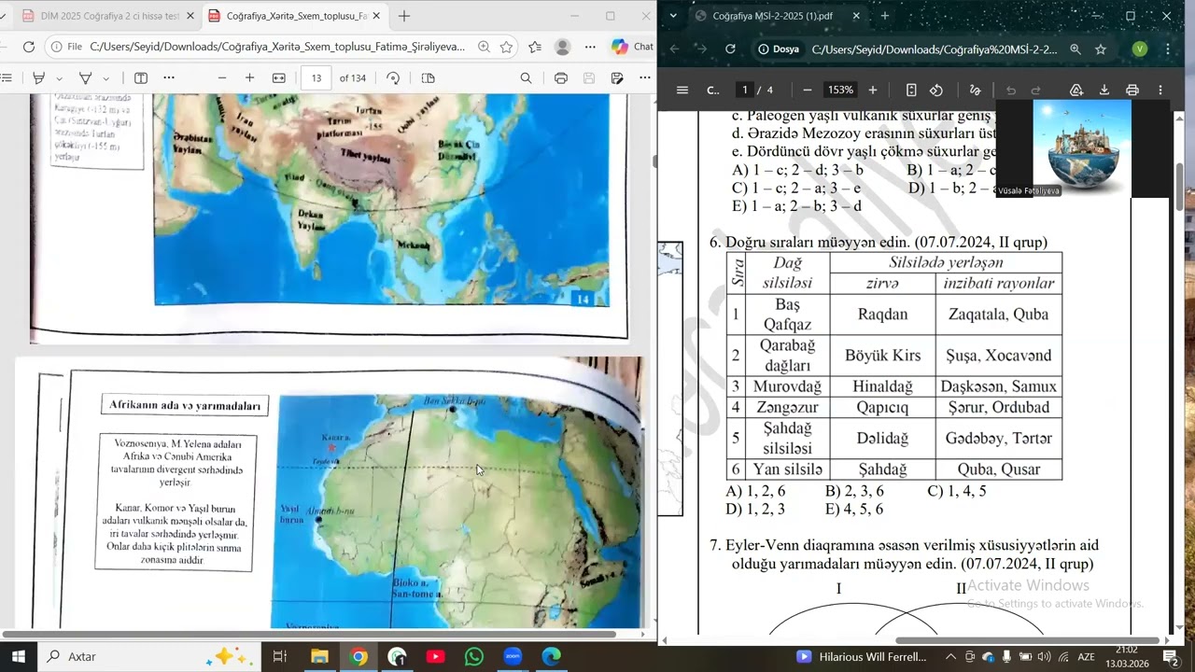Download the Chrome PDF file
This screenshot has height=672, width=1195.
point(1104,90)
